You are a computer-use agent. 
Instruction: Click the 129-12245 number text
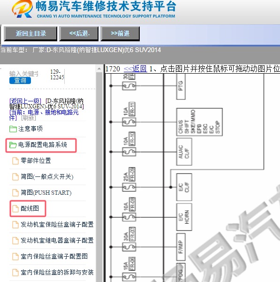(x=57, y=75)
